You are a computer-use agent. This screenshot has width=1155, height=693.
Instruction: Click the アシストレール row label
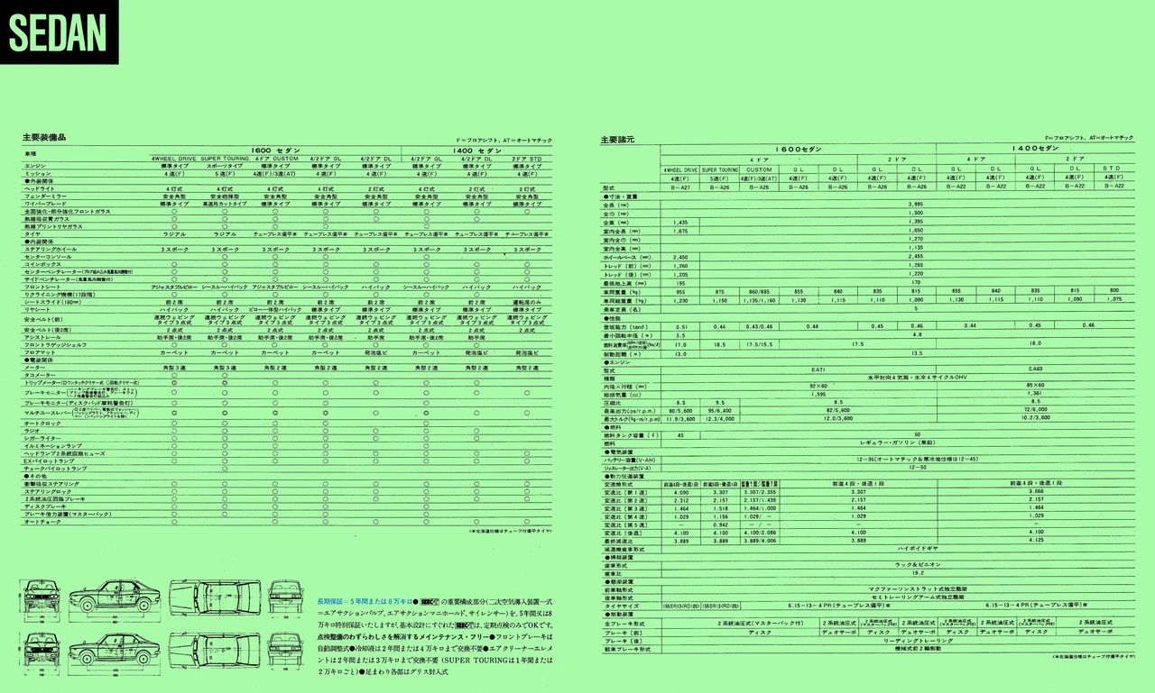42,337
